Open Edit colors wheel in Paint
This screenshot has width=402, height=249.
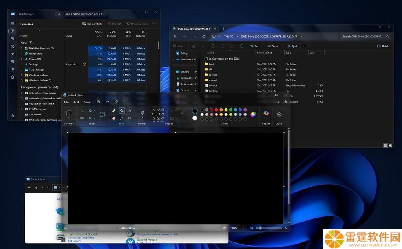pyautogui.click(x=253, y=114)
